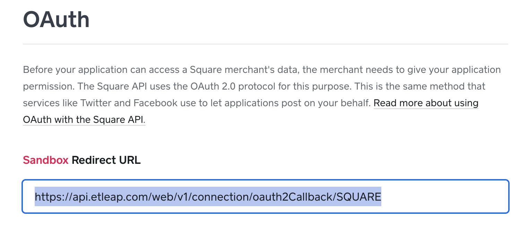Viewport: 520px width, 227px height.
Task: Click the "OAuth with the Square API" link text
Action: 83,120
